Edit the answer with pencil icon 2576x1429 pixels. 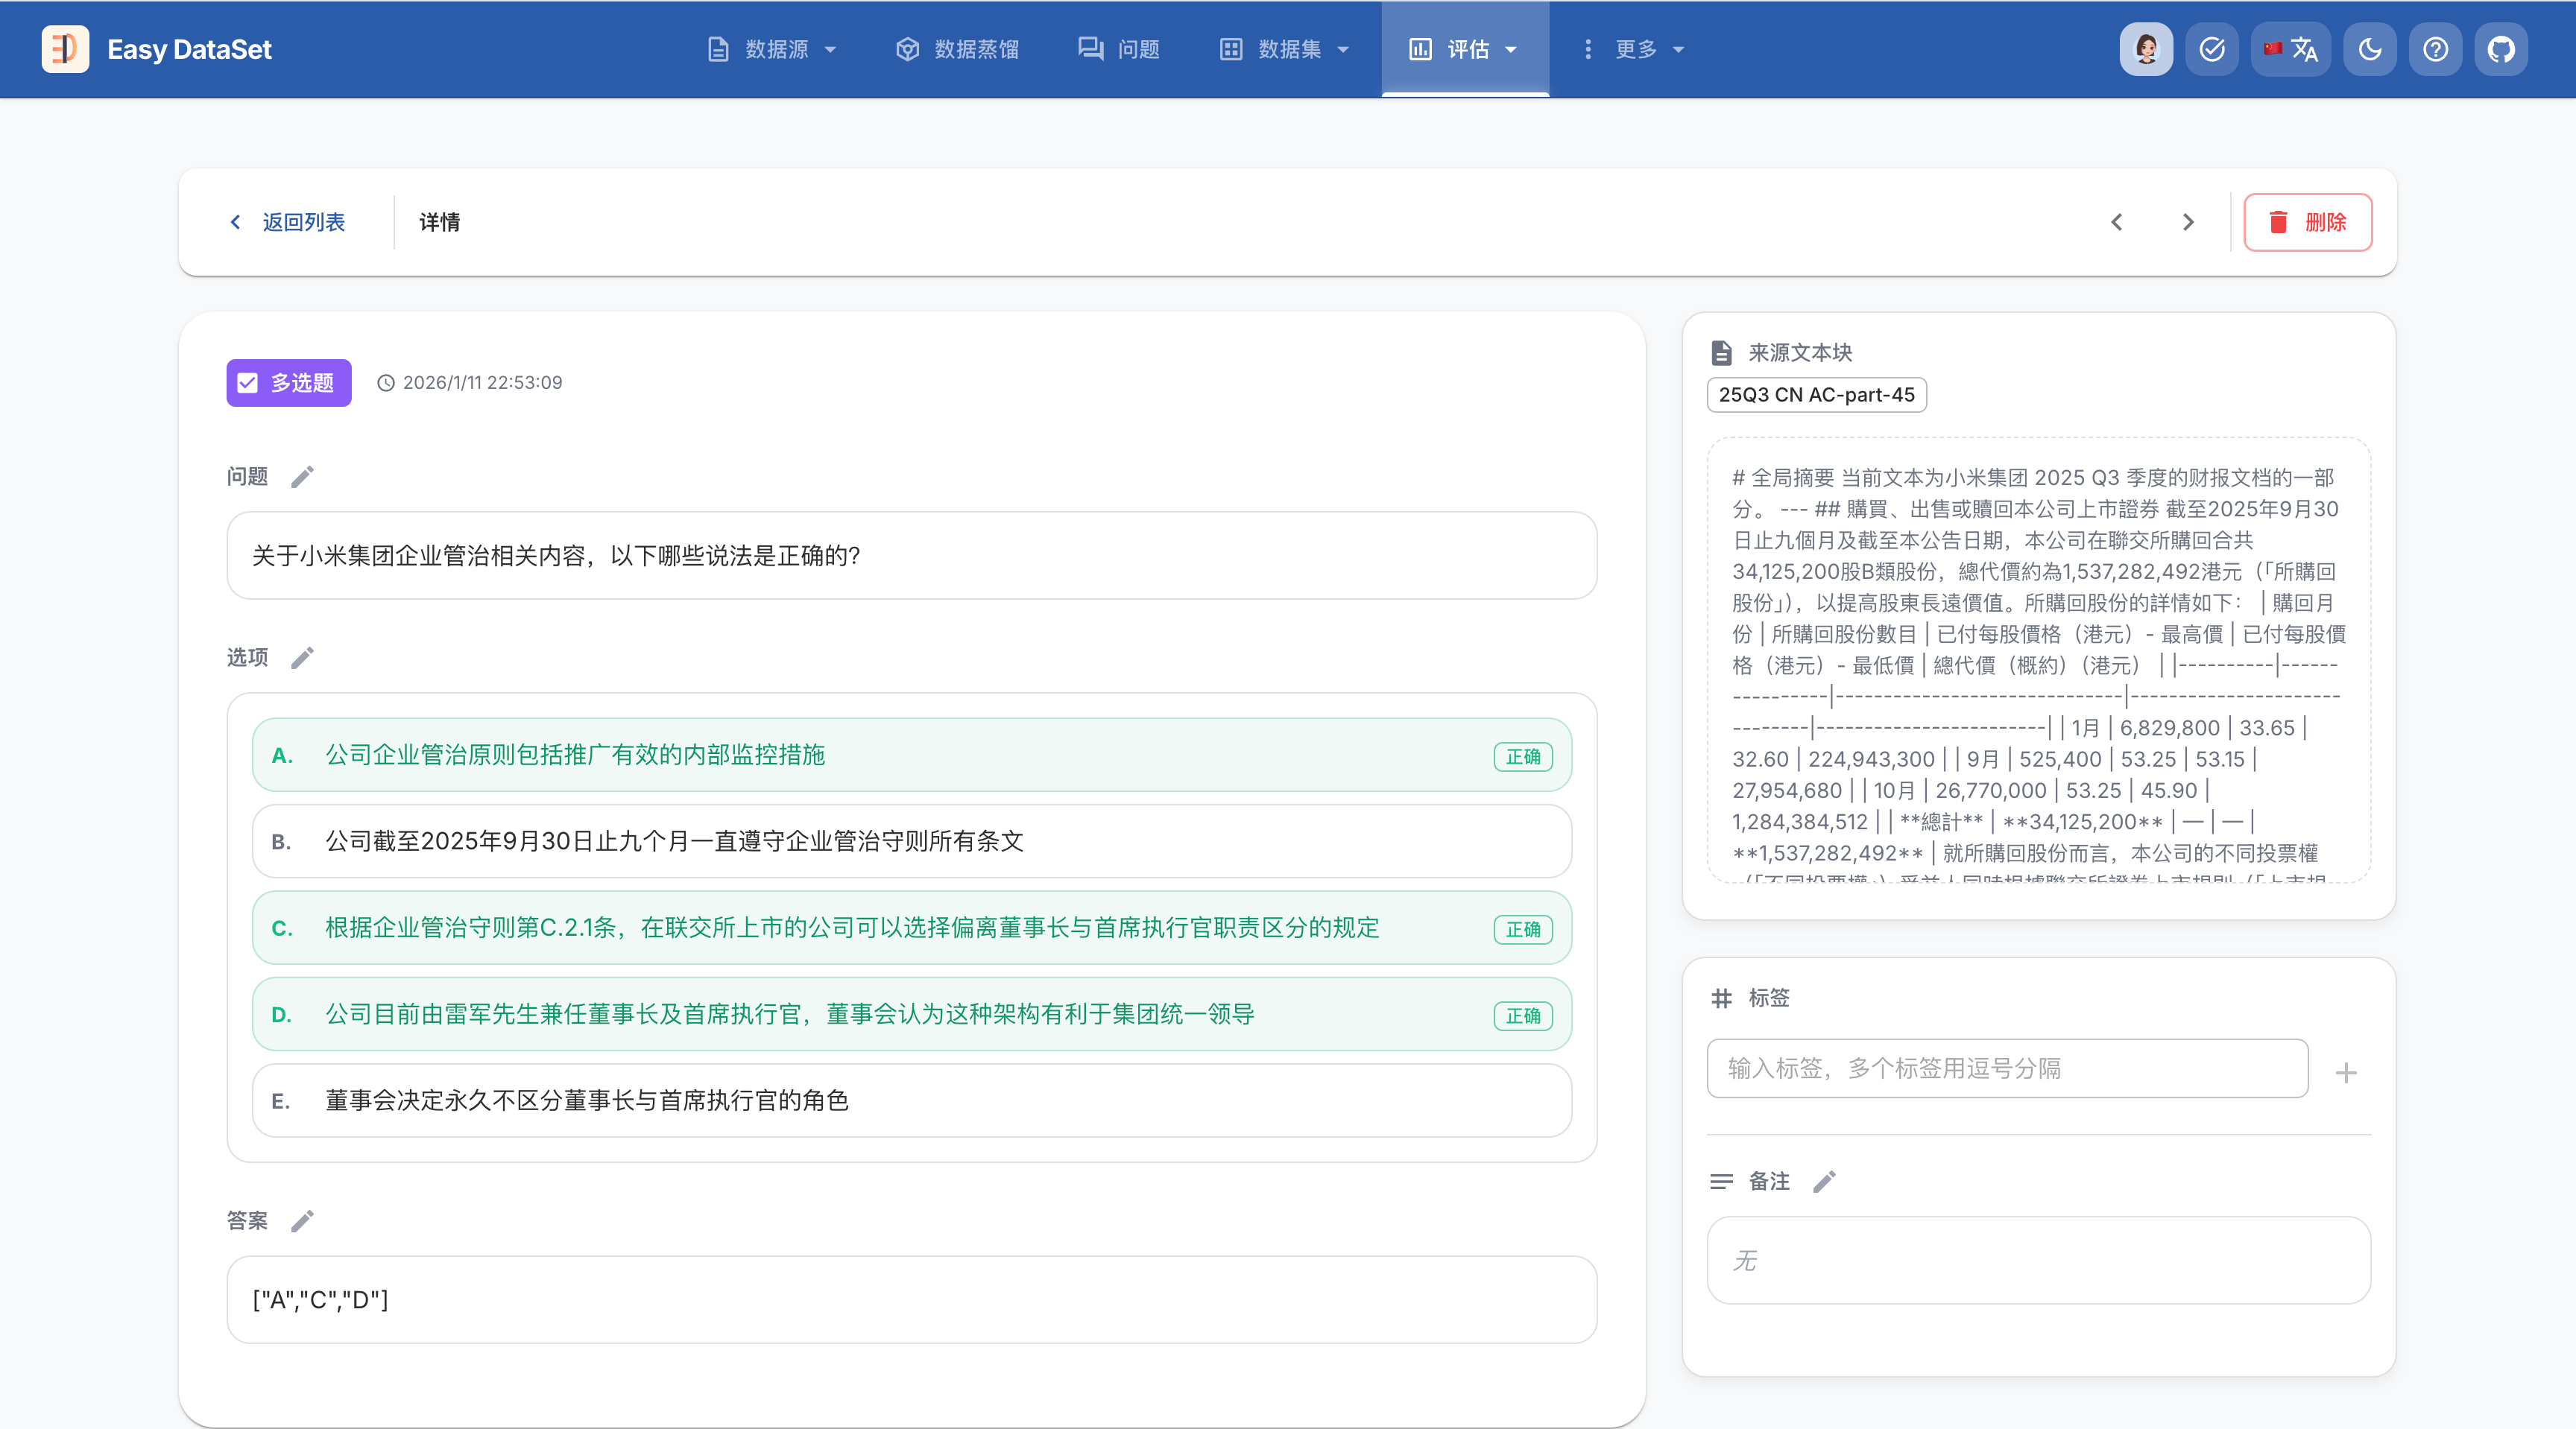tap(302, 1221)
